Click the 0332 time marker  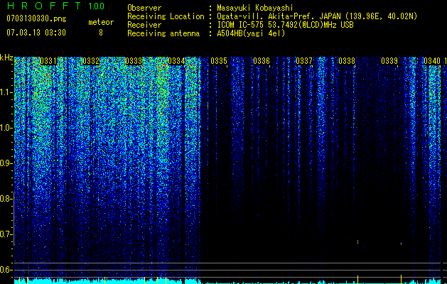pyautogui.click(x=91, y=61)
